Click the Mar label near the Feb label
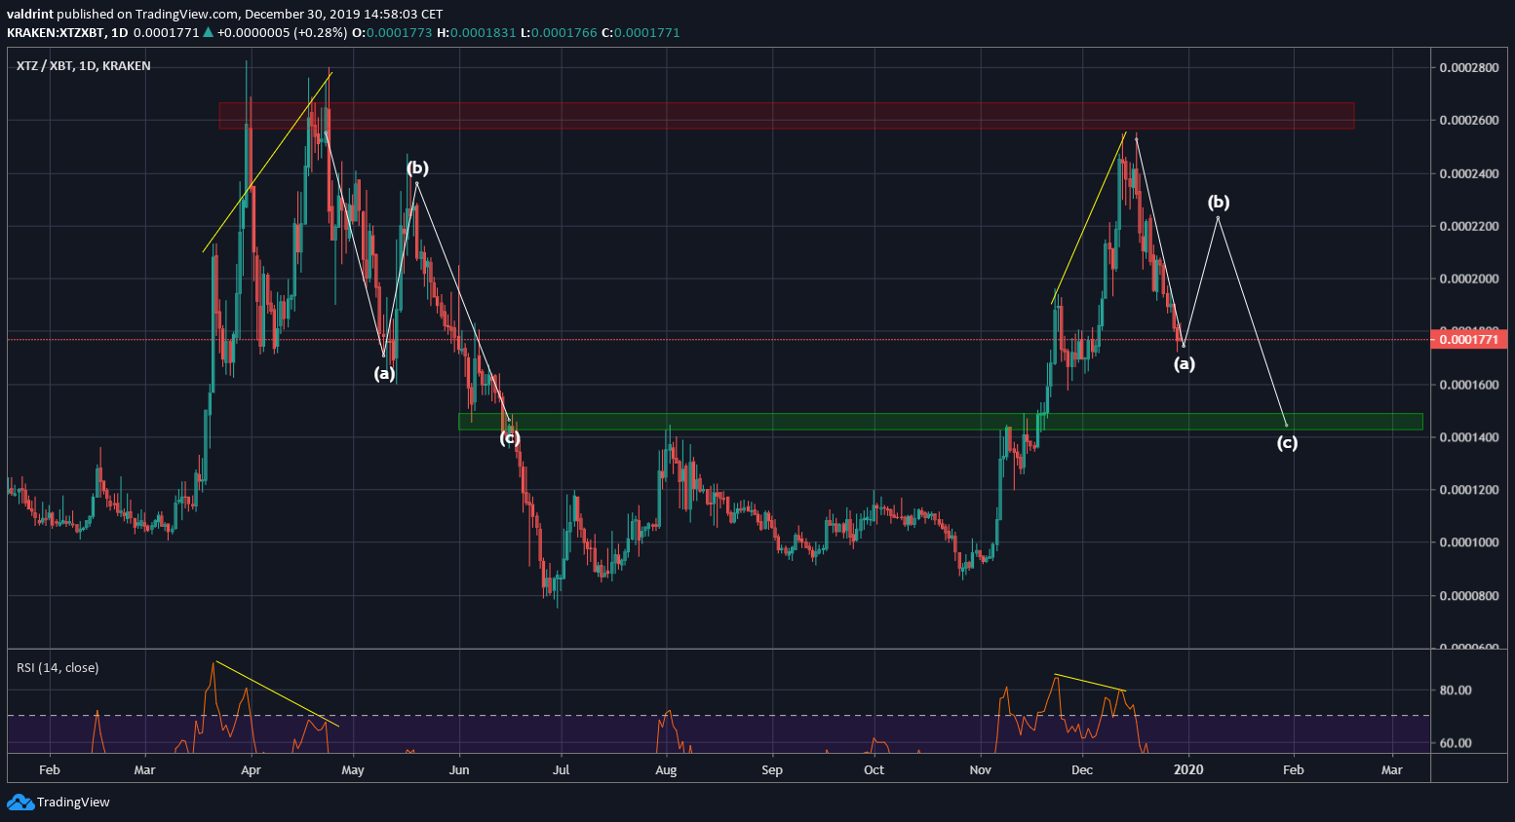 pyautogui.click(x=144, y=770)
